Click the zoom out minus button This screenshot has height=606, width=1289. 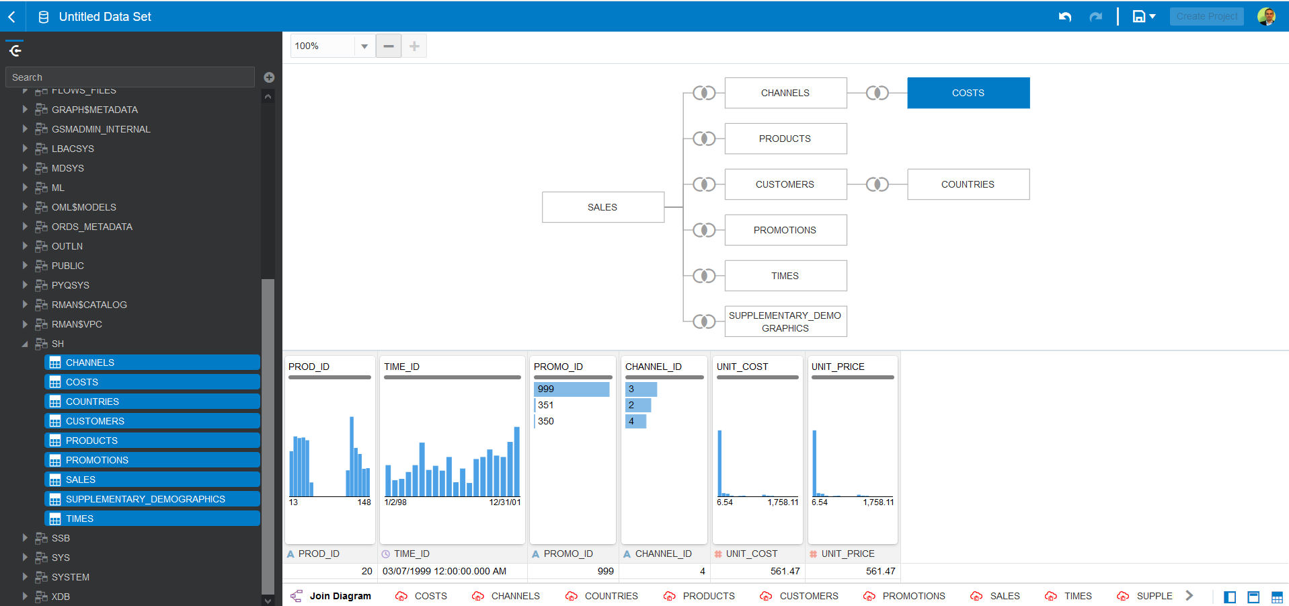[x=388, y=46]
